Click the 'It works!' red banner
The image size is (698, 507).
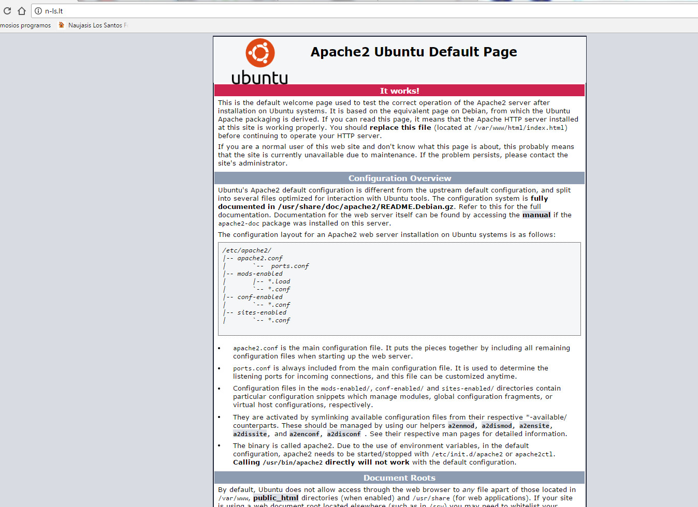[399, 91]
